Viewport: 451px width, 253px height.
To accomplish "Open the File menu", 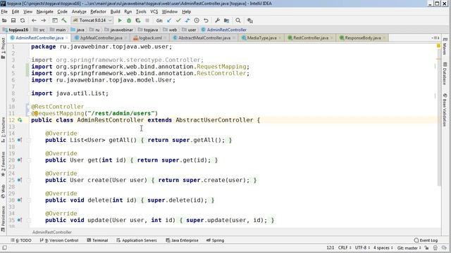I will (x=4, y=11).
